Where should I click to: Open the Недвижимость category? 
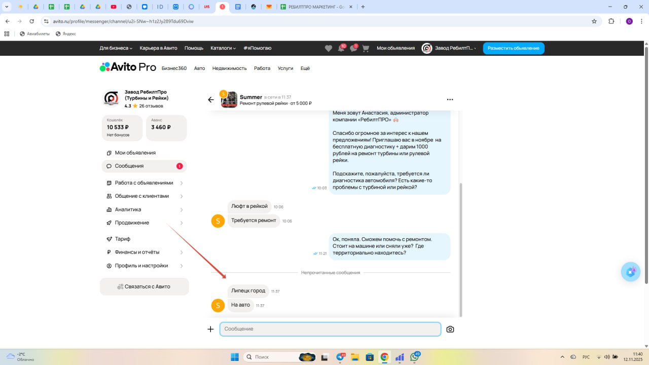click(229, 68)
